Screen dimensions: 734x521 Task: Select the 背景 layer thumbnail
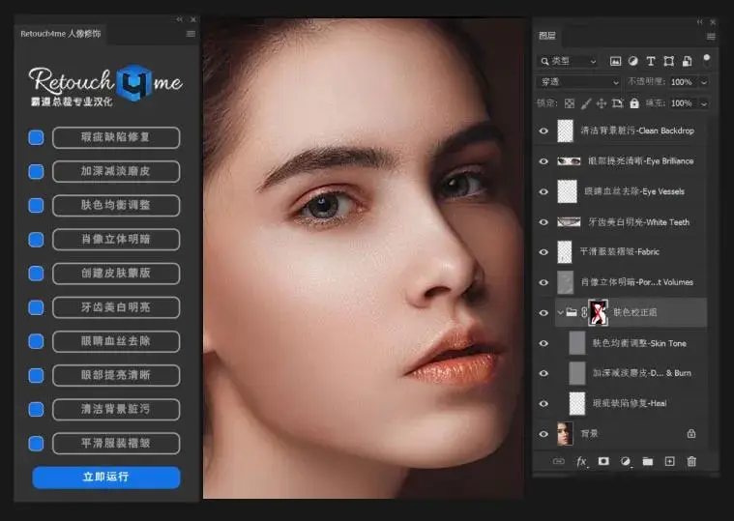pos(566,434)
